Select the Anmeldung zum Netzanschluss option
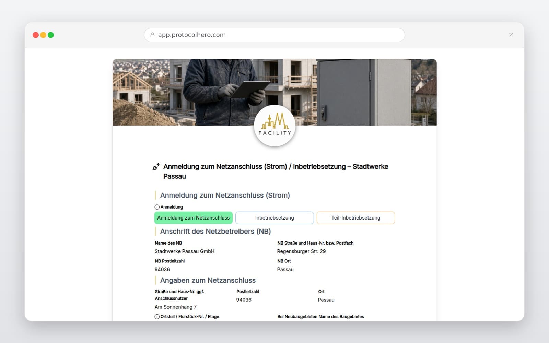 194,218
